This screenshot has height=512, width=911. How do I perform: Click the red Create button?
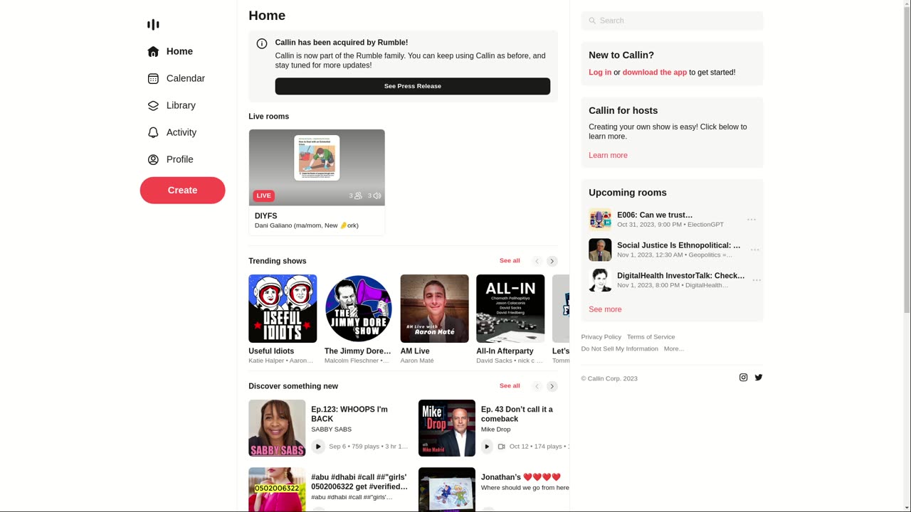click(182, 191)
